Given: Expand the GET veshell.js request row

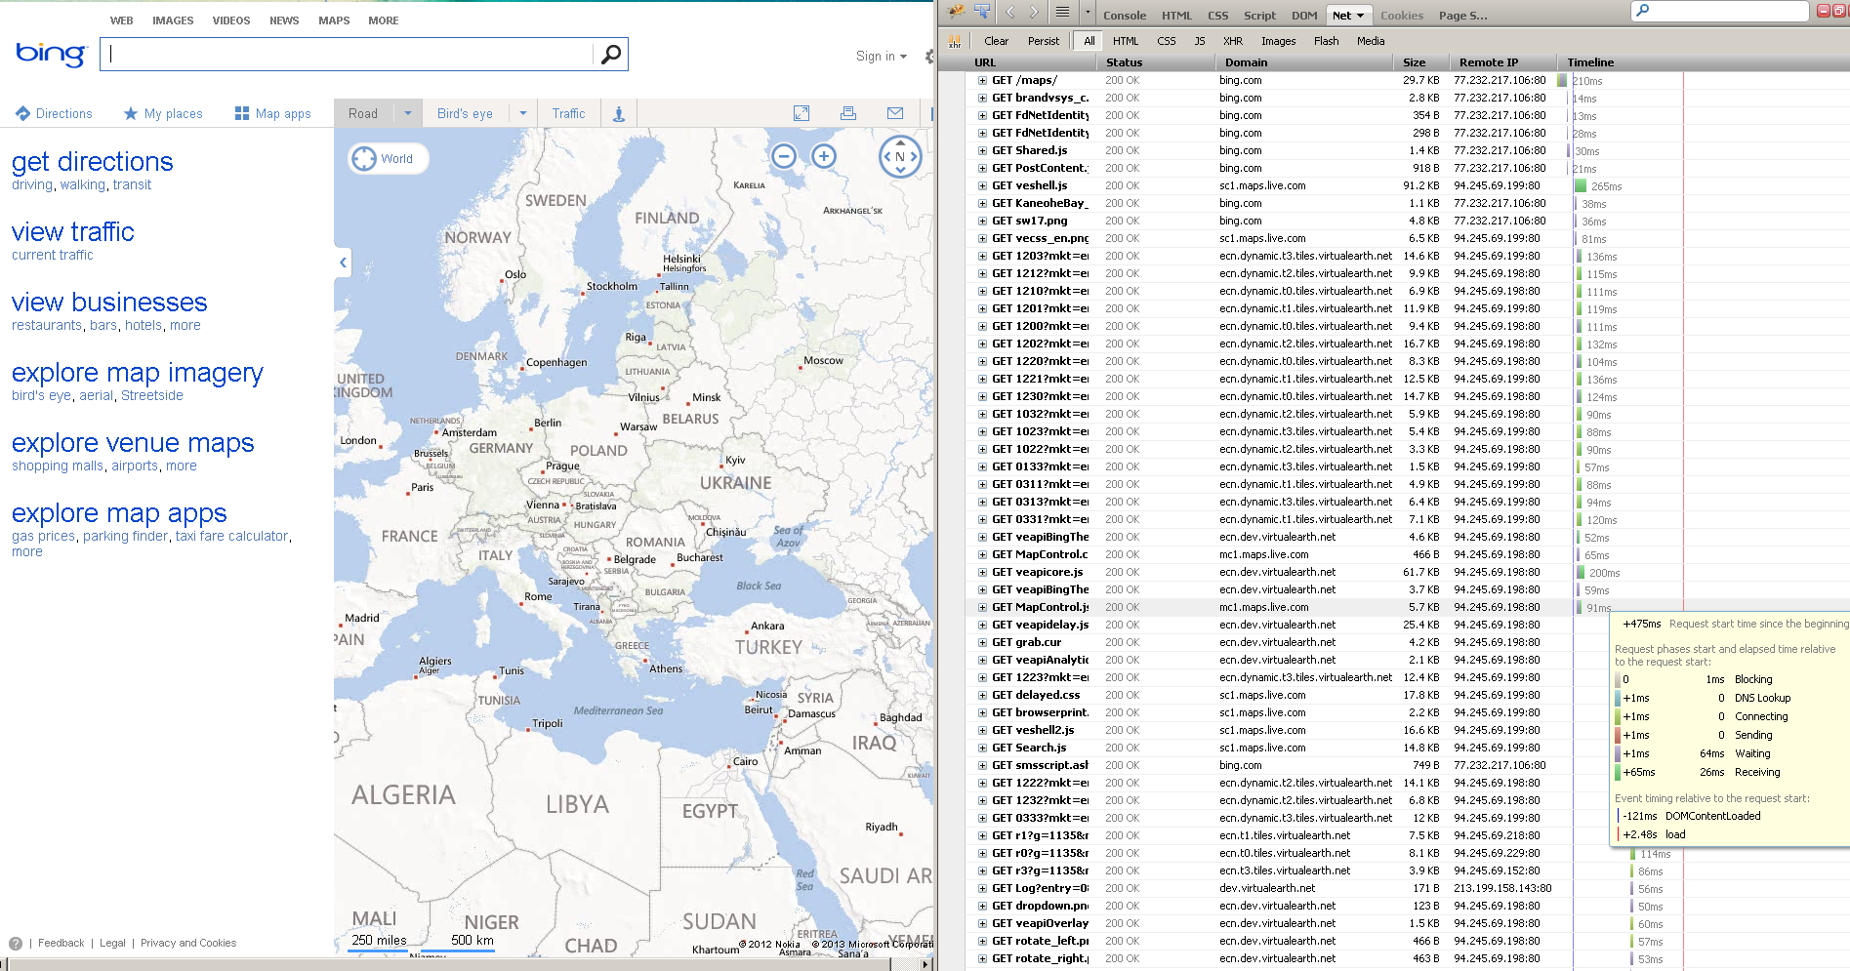Looking at the screenshot, I should pos(982,185).
